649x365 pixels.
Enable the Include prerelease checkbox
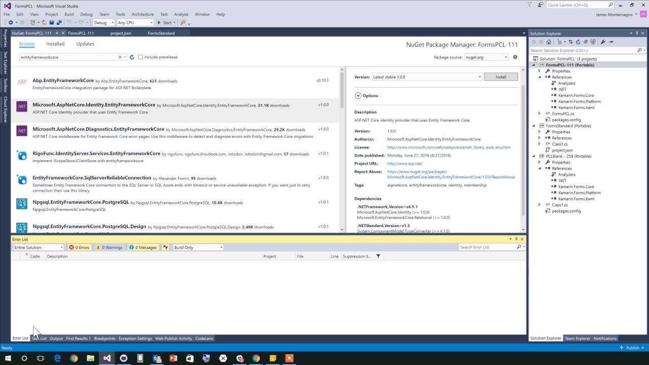[x=140, y=57]
